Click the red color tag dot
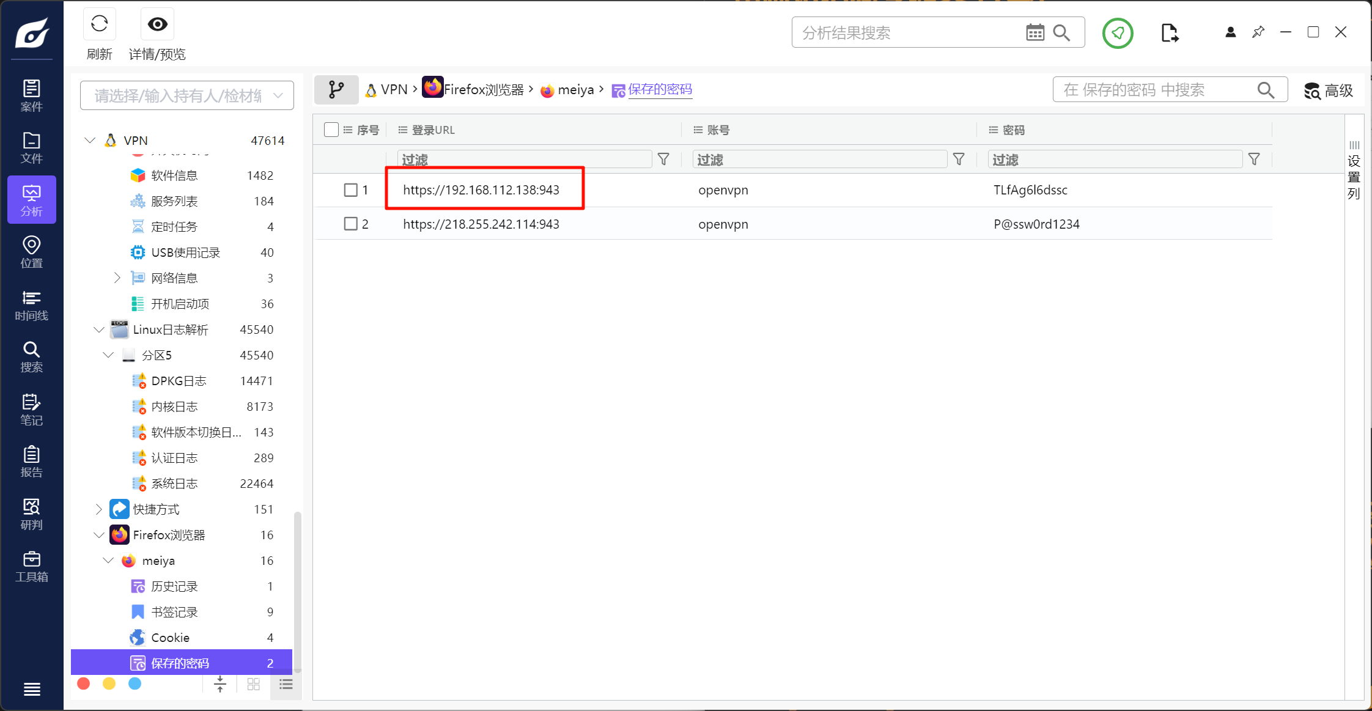This screenshot has height=711, width=1372. click(84, 683)
